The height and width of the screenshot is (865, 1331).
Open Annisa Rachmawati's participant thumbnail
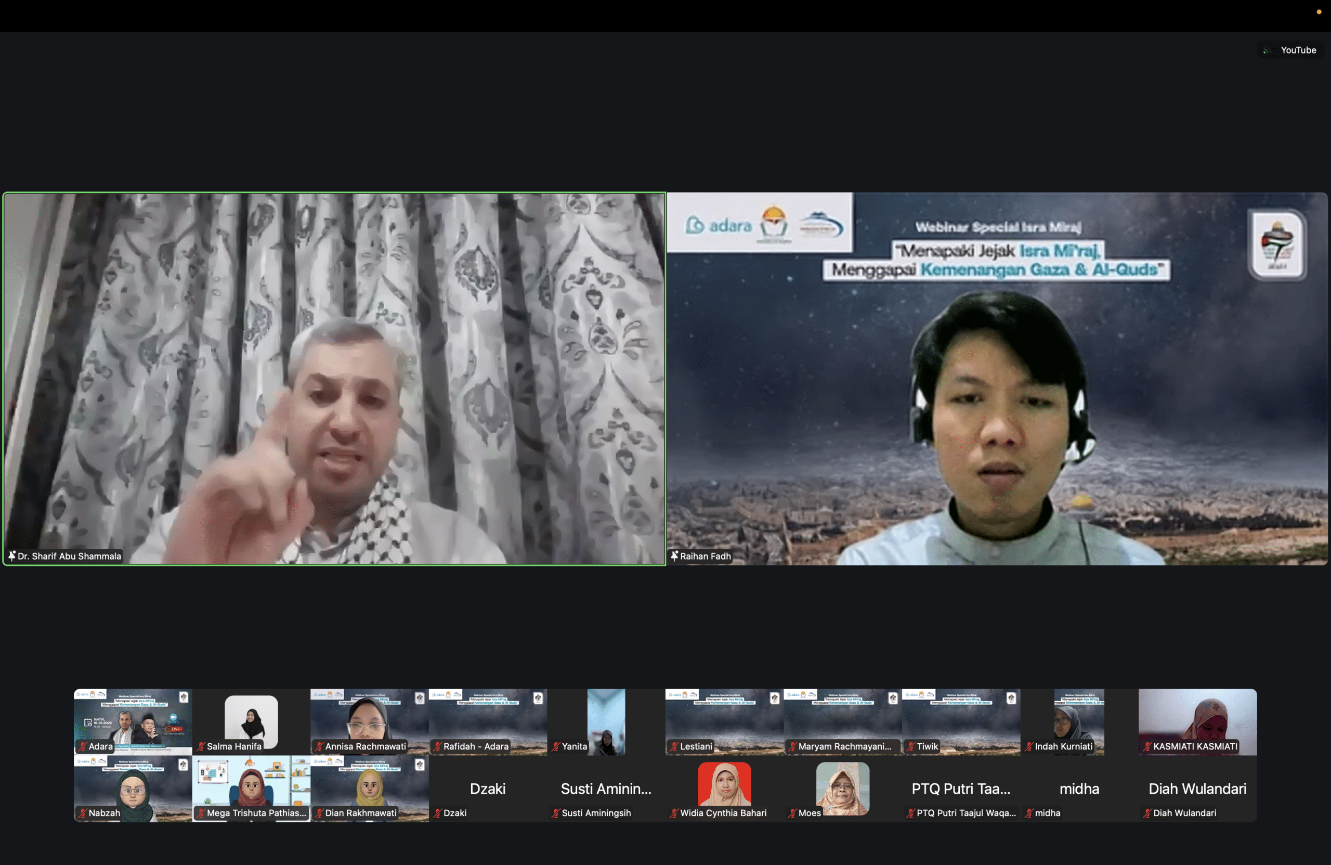[x=369, y=719]
